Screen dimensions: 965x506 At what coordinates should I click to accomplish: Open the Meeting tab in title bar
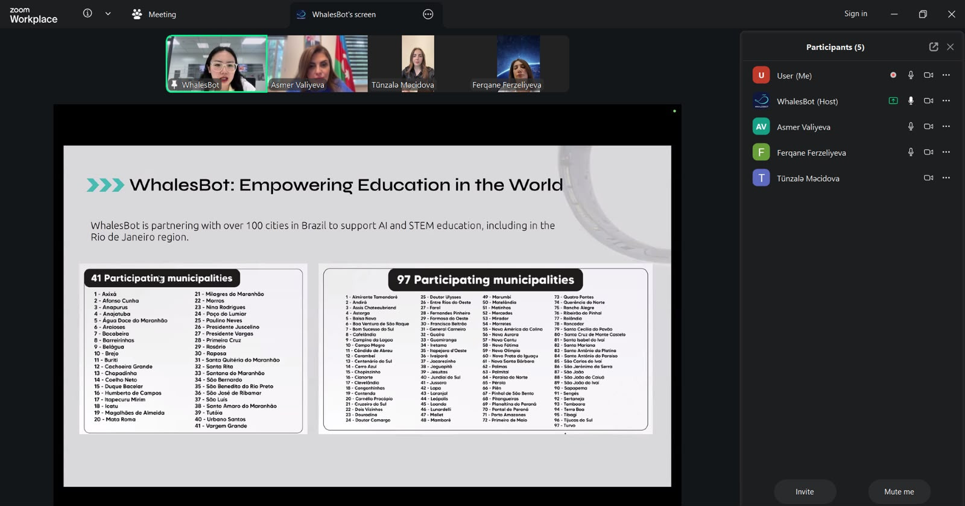(154, 14)
